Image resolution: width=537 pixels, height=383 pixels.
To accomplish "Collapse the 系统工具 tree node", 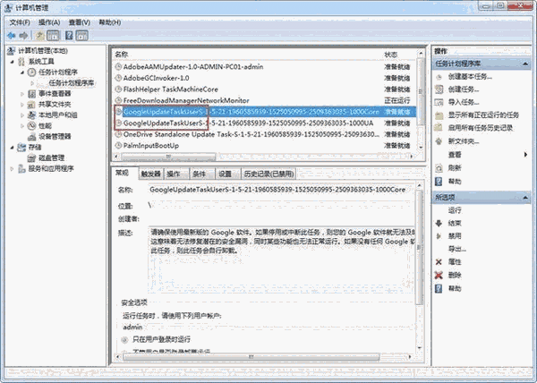I will pos(13,62).
